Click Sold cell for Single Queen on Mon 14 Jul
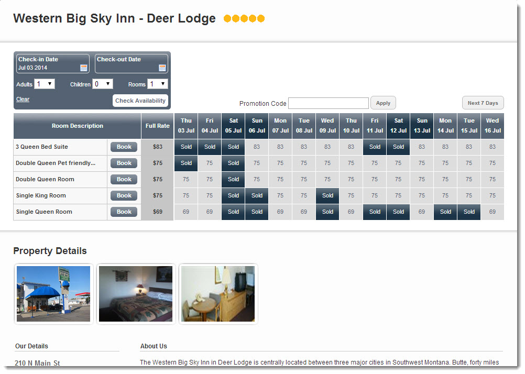The image size is (525, 374). coord(445,212)
